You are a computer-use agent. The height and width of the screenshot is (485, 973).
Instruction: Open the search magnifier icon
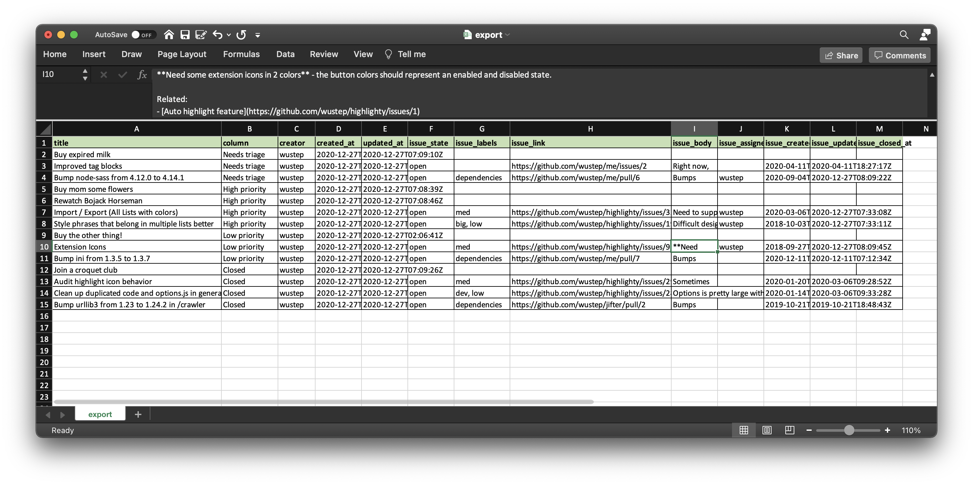(904, 35)
